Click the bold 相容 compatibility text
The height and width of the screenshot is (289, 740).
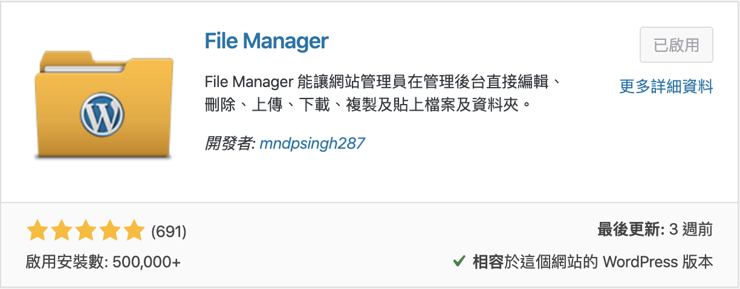pos(487,262)
